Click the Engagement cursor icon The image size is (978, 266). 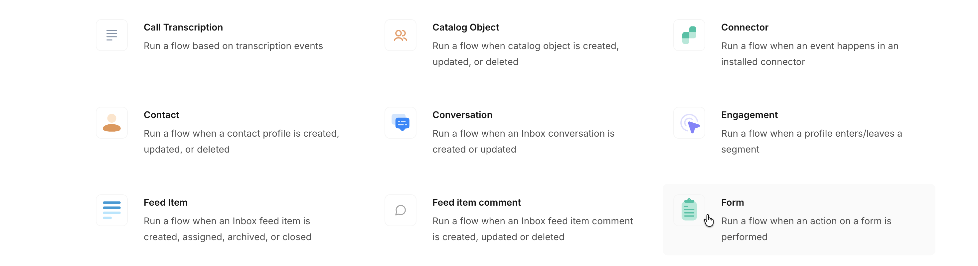pos(689,123)
